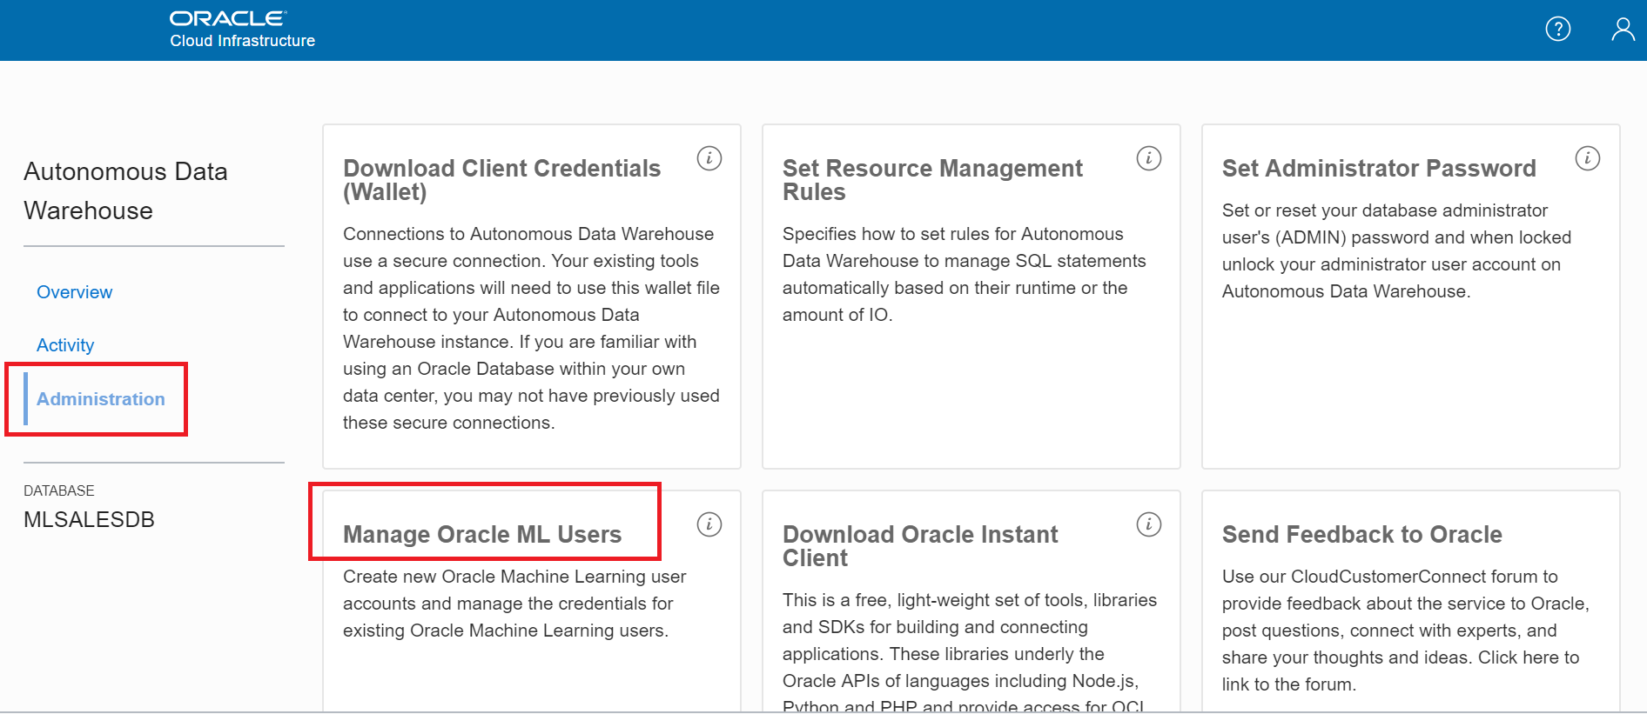
Task: Select the Administration section
Action: tap(101, 399)
